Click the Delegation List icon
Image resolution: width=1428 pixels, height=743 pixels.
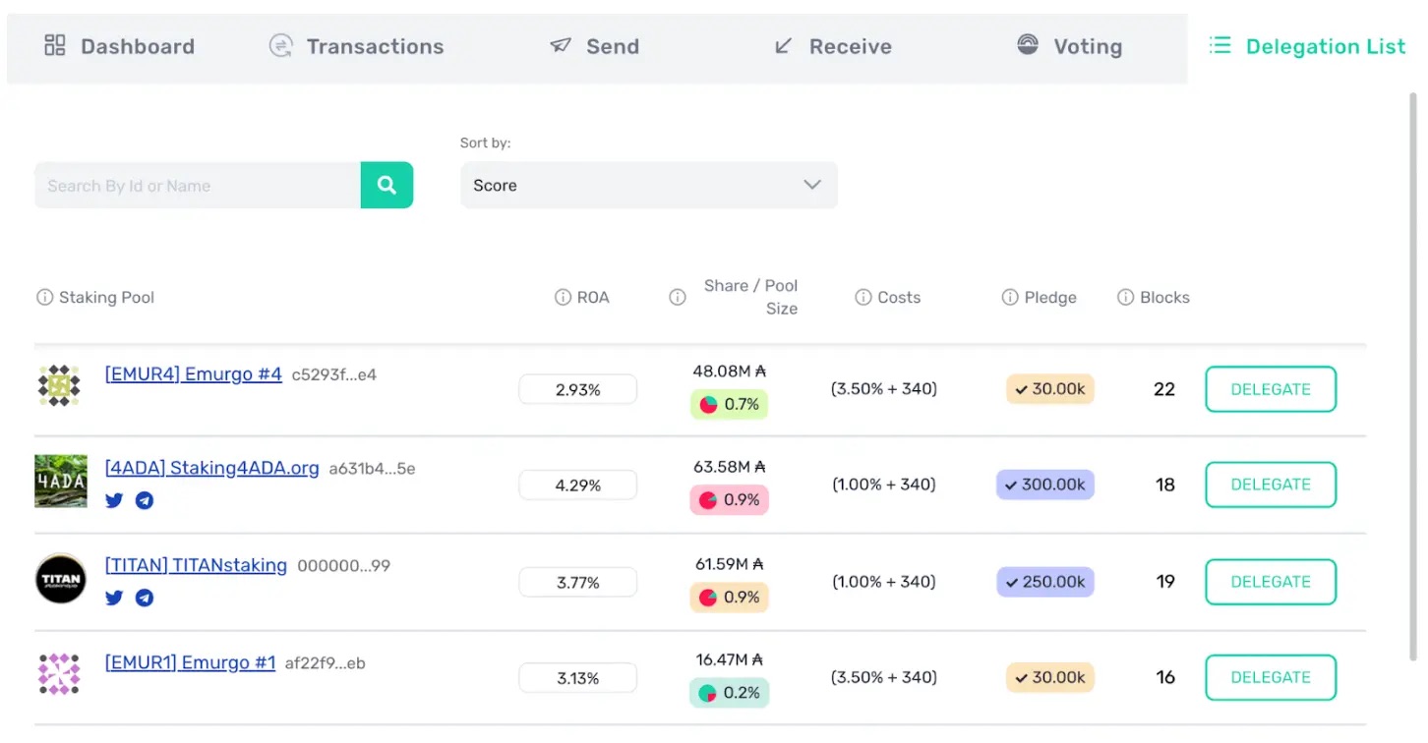(1220, 44)
